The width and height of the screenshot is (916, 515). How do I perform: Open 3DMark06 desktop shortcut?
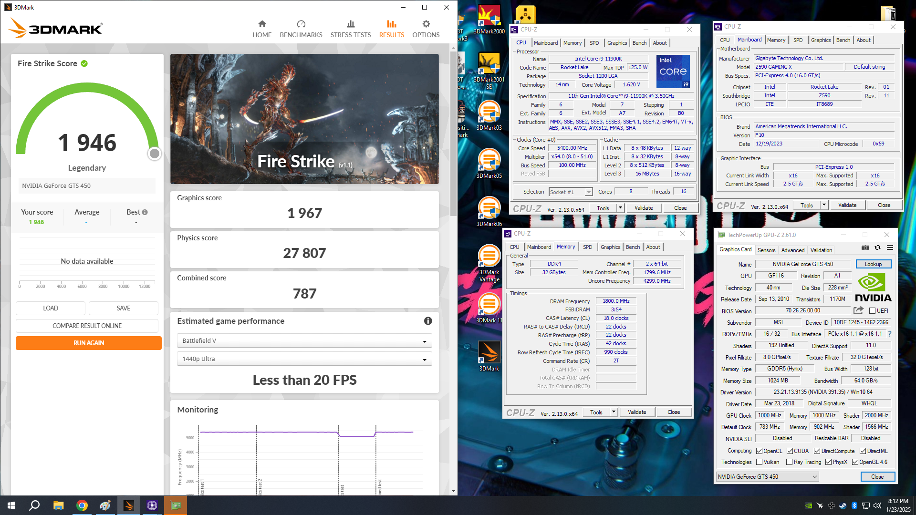point(489,212)
